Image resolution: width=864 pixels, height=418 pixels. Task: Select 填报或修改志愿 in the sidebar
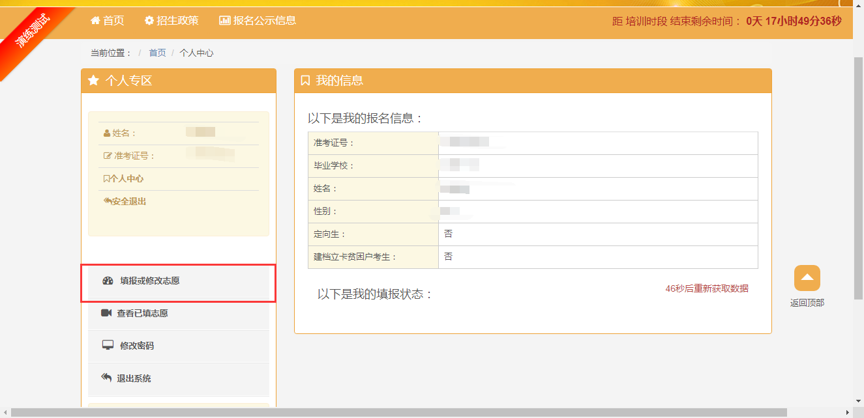coord(150,281)
